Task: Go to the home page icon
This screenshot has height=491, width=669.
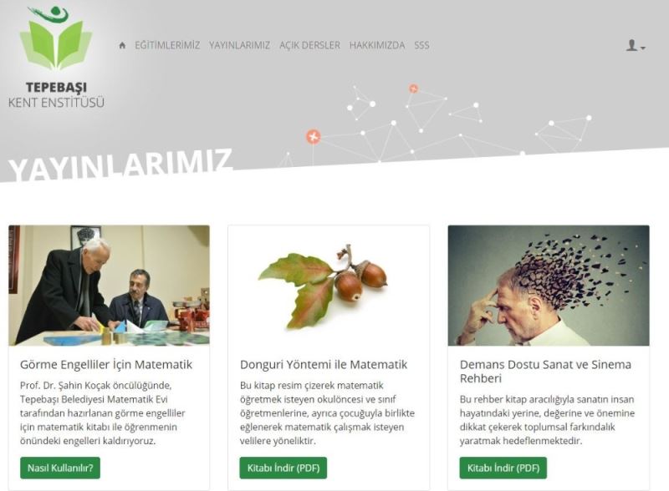Action: click(x=122, y=45)
